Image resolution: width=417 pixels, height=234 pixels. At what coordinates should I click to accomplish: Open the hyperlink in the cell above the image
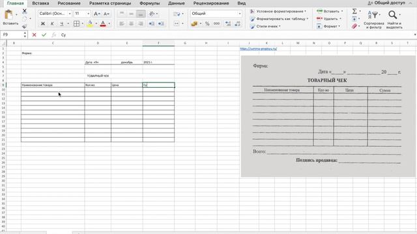coord(258,49)
